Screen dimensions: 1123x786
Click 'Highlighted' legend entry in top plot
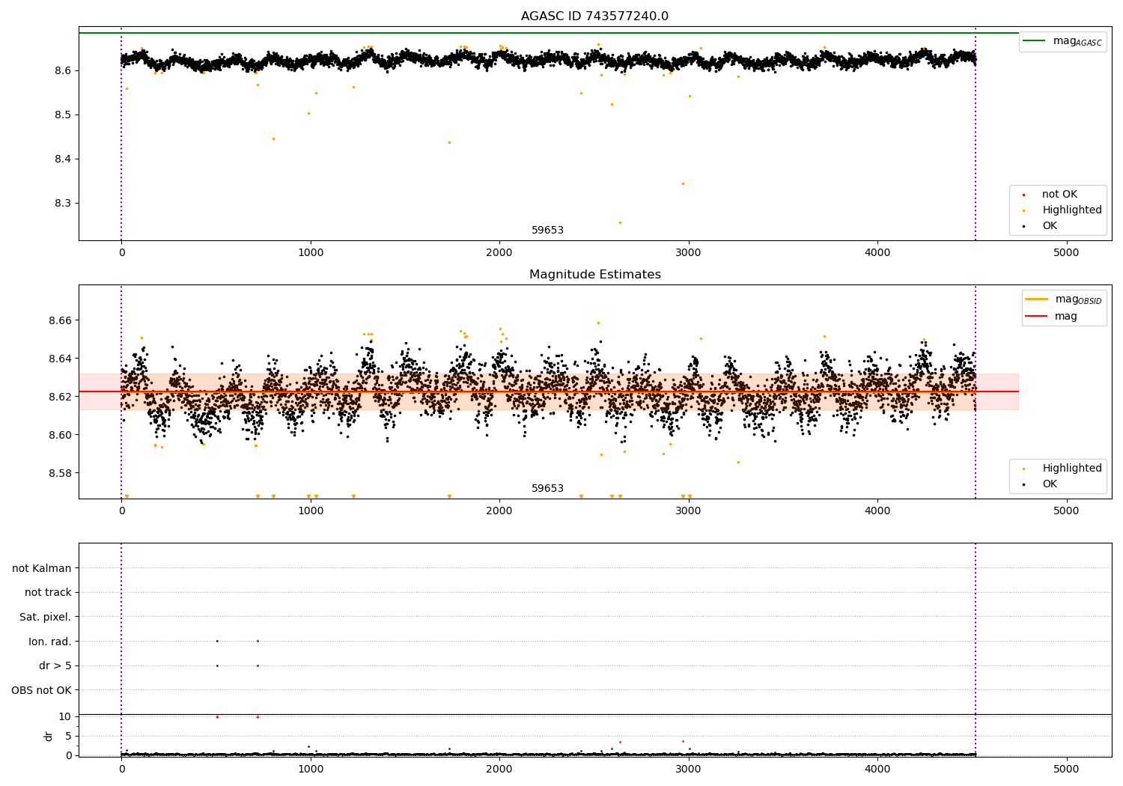point(1072,210)
